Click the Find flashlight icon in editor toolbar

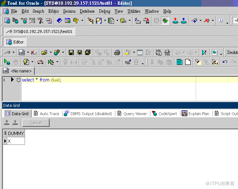(x=198, y=62)
